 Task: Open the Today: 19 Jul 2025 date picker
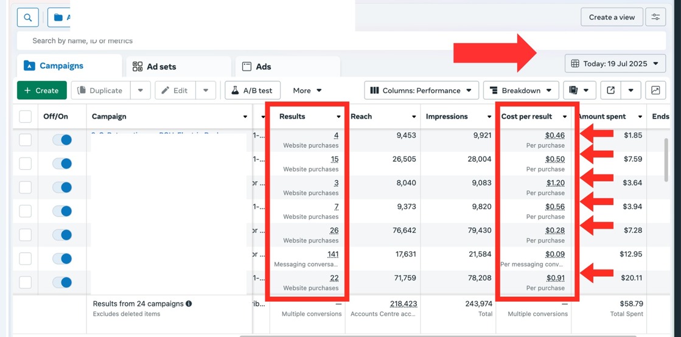click(x=615, y=64)
